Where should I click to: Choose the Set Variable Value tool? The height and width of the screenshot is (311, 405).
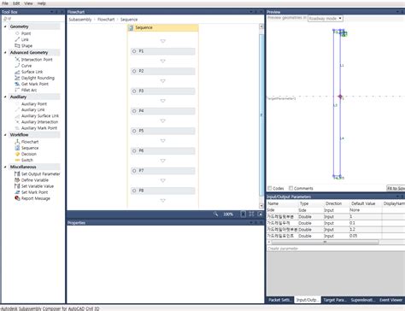pos(38,186)
